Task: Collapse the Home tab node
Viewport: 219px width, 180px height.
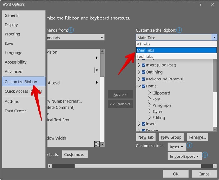Action: [139, 86]
